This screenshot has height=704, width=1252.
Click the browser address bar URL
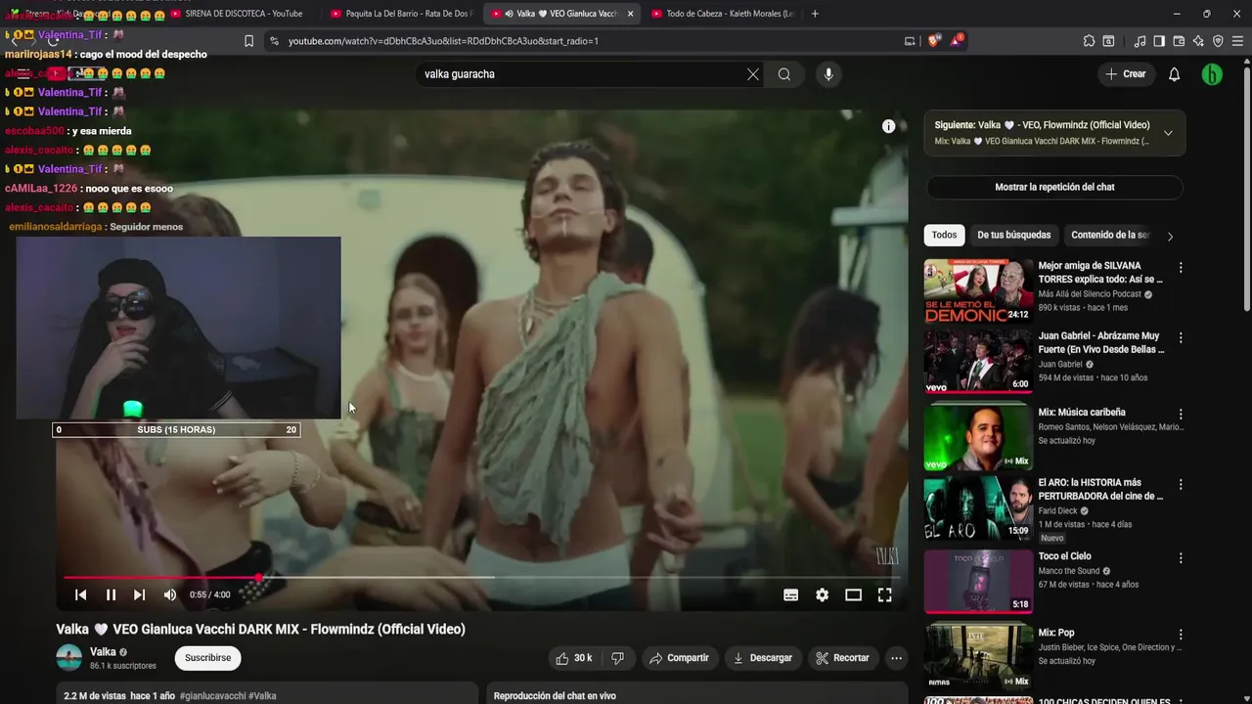click(x=443, y=41)
